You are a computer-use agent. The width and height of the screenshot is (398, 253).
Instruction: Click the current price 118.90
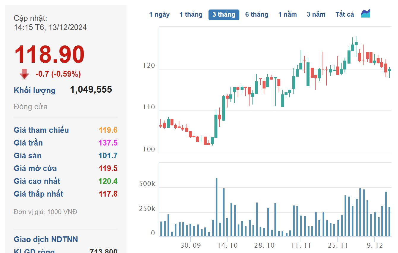point(49,54)
